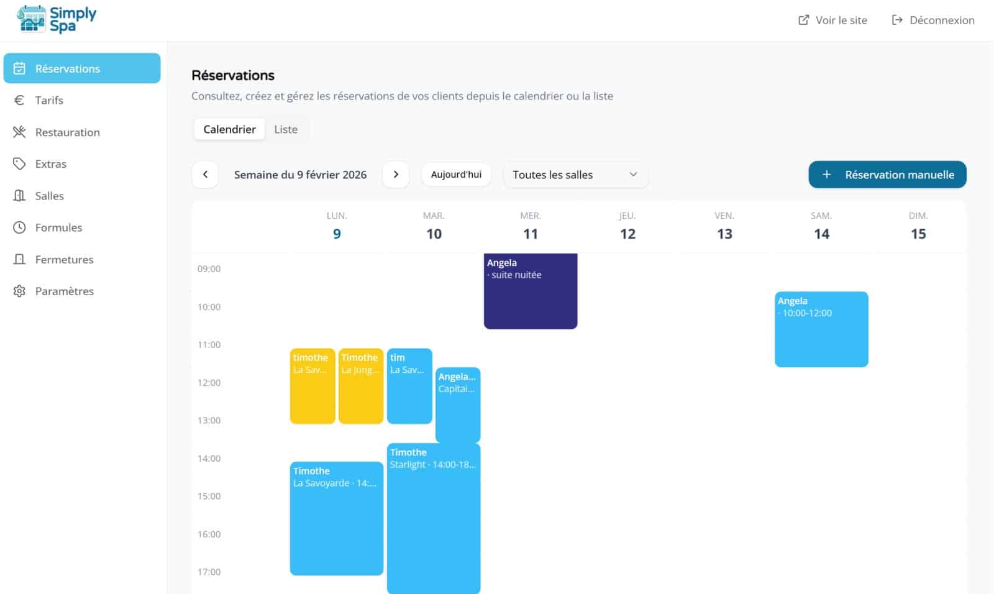The image size is (994, 594).
Task: Click the clock icon for Formules
Action: tap(19, 227)
